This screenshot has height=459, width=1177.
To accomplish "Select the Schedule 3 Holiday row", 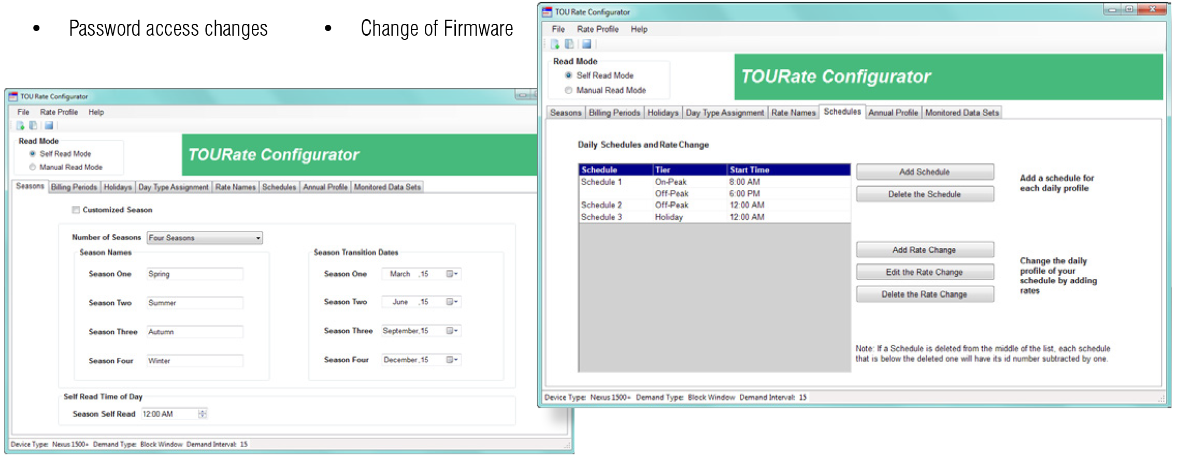I will [714, 217].
